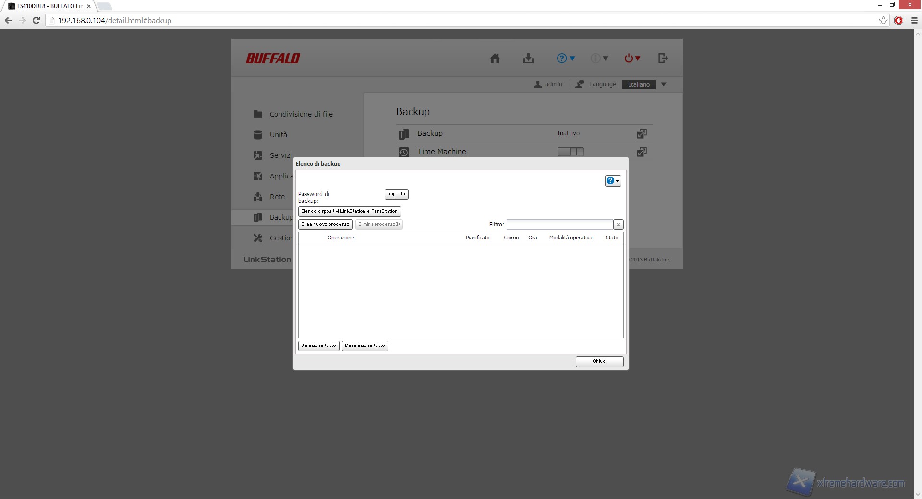This screenshot has height=499, width=922.
Task: Expand the Italiano language dropdown
Action: pyautogui.click(x=663, y=84)
